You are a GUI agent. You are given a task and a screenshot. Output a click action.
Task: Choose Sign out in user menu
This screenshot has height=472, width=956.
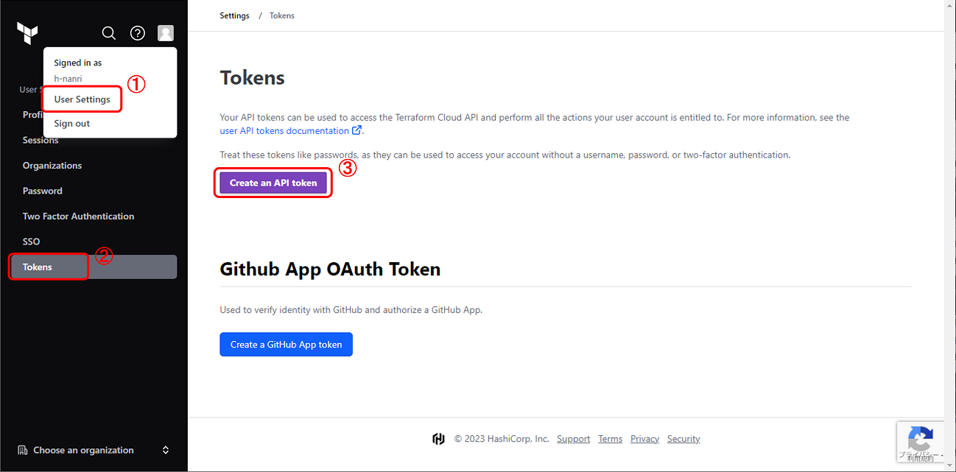72,124
